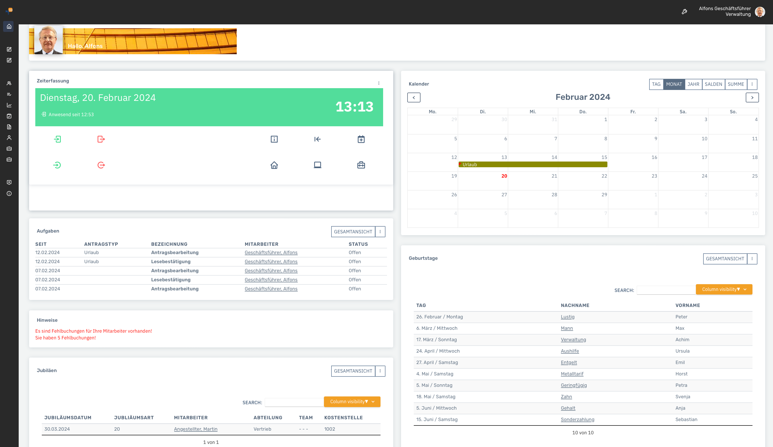Click the laptop icon in Zeiterfassung
773x447 pixels.
tap(317, 165)
